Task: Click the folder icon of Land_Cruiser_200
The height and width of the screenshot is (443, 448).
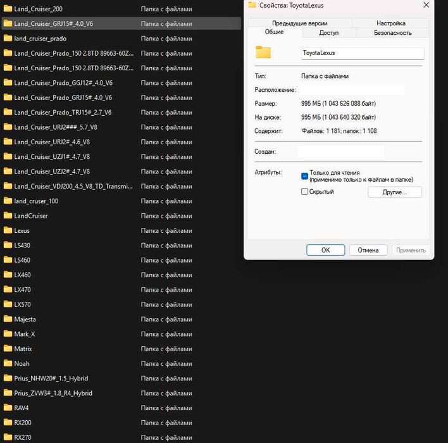Action: click(x=8, y=9)
